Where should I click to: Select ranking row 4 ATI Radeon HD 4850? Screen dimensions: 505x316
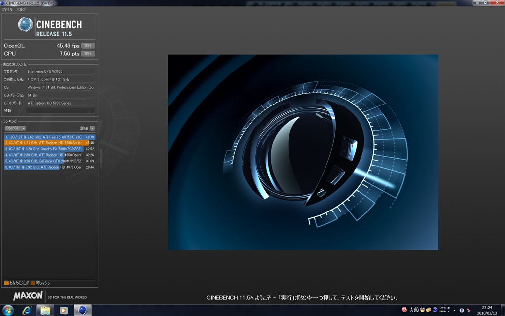50,155
